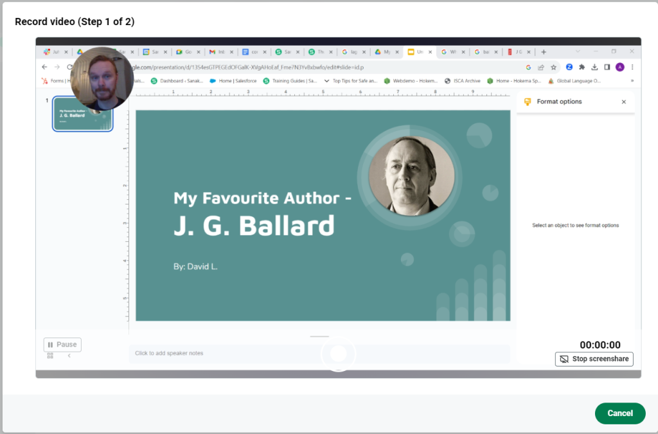Screen dimensions: 658x434
Task: Click the round record button
Action: [338, 354]
